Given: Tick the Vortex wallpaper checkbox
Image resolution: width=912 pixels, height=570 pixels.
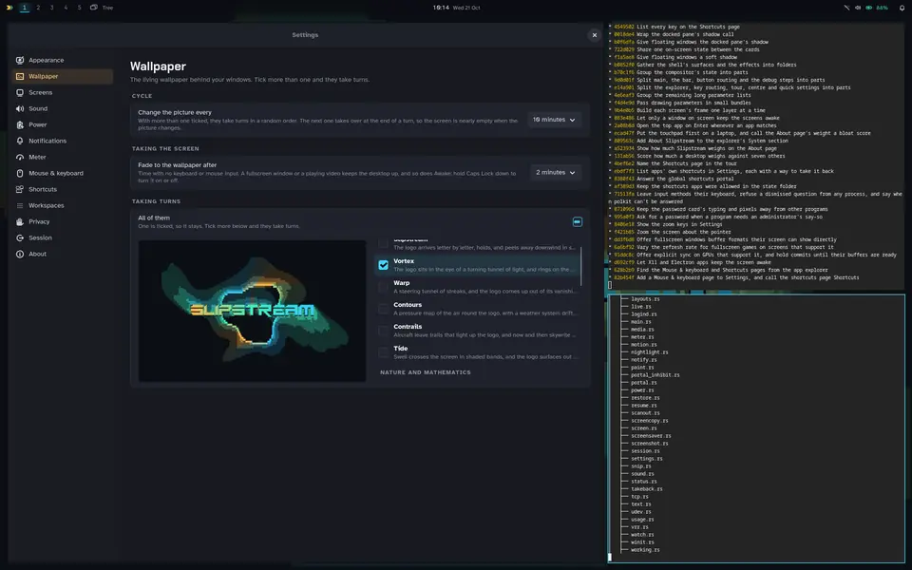Looking at the screenshot, I should (383, 265).
